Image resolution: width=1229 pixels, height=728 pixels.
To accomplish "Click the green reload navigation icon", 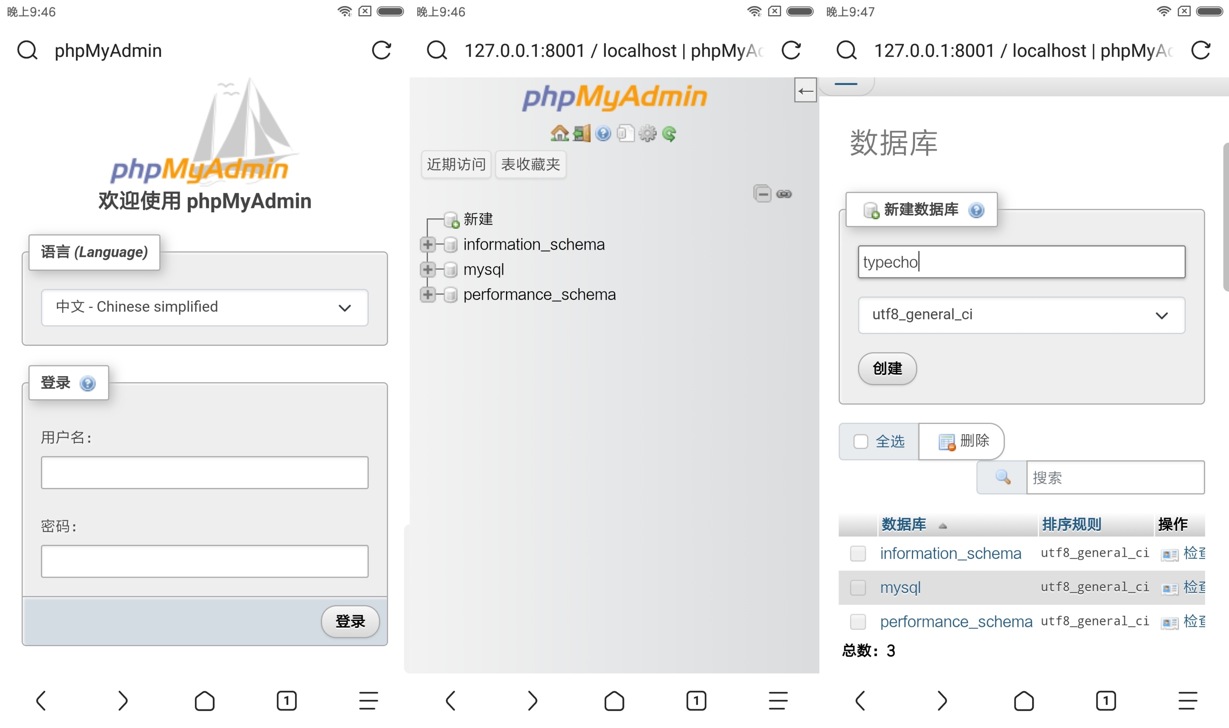I will click(x=669, y=133).
